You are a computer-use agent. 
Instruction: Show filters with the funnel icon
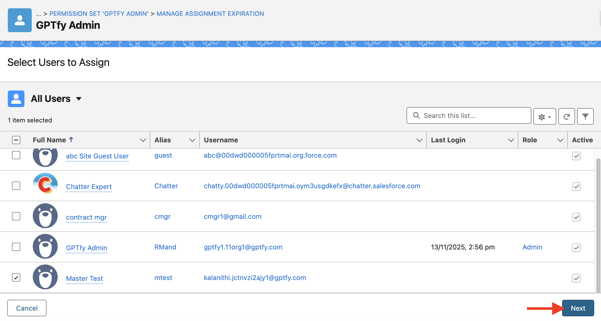pyautogui.click(x=585, y=116)
